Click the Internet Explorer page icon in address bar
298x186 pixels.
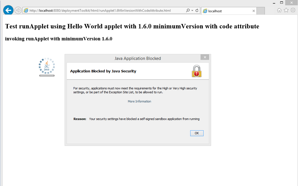click(x=26, y=11)
